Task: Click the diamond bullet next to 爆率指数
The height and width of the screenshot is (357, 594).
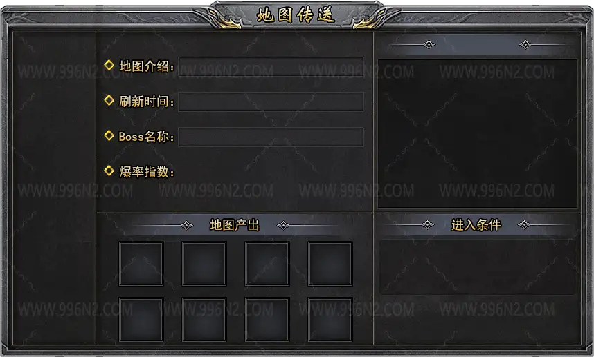Action: pyautogui.click(x=109, y=171)
